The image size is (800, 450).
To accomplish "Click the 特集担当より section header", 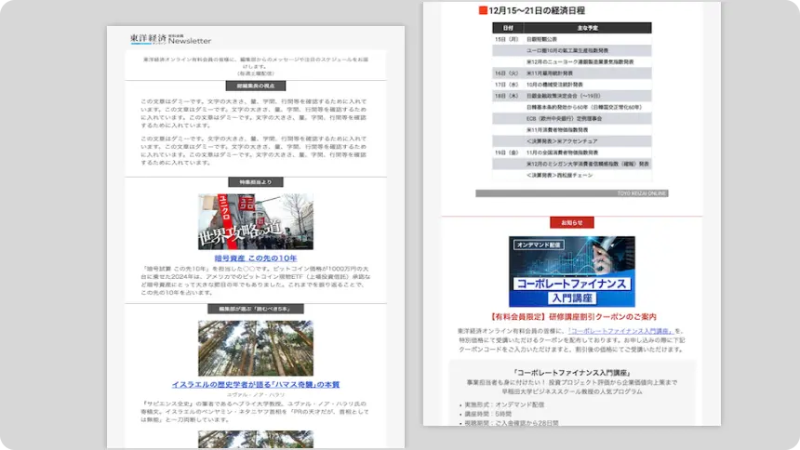I will (x=255, y=182).
